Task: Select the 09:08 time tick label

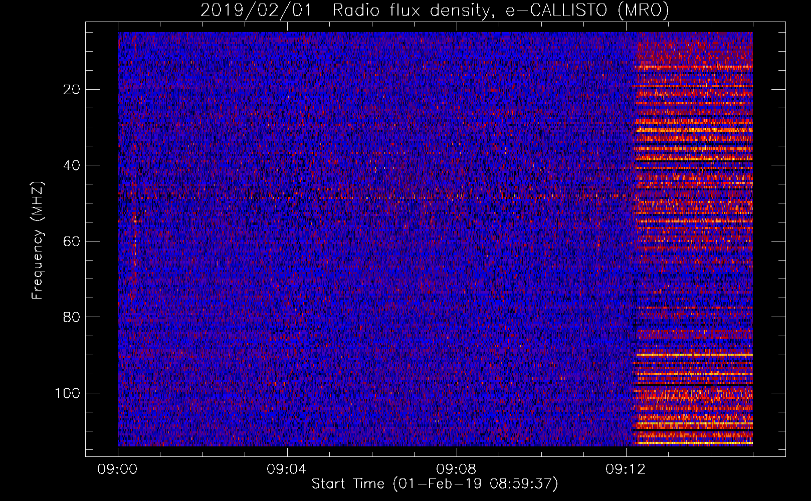Action: click(456, 469)
